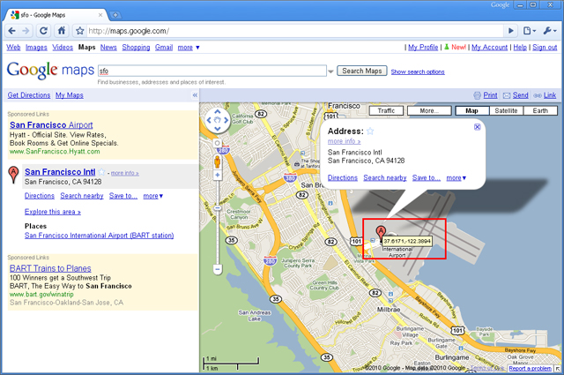Bookmark this page with the star icon
564x375 pixels.
click(80, 31)
